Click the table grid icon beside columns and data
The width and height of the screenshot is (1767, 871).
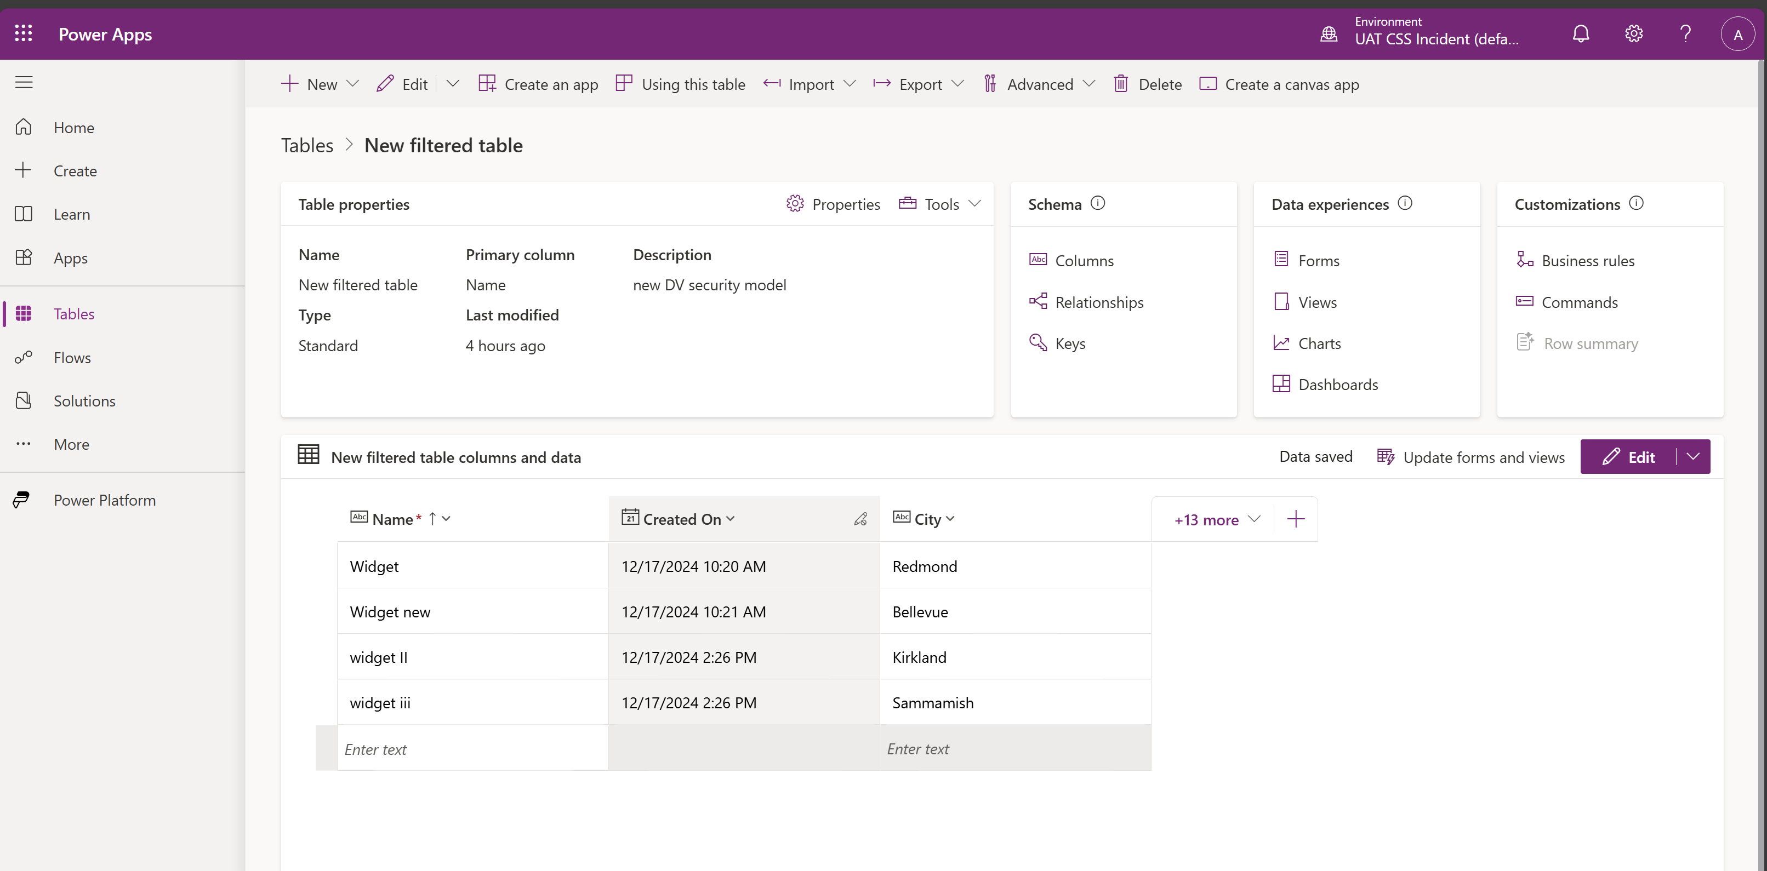point(308,455)
